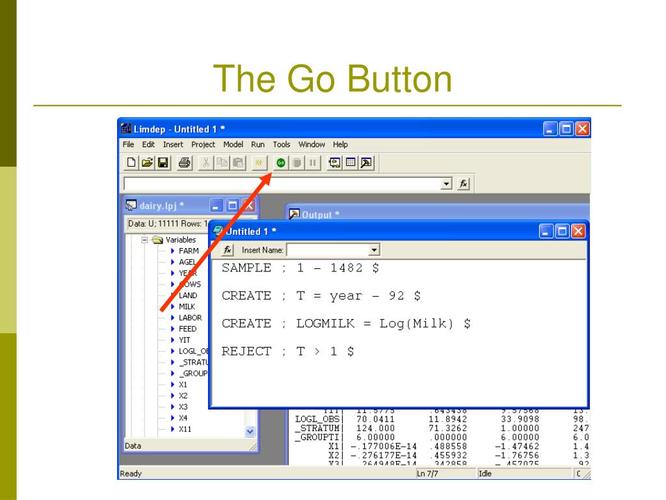Click the Copy toolbar icon
Viewport: 666px width, 500px height.
click(222, 163)
